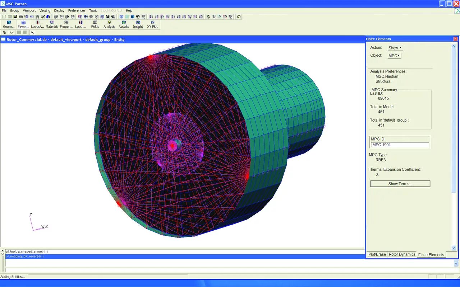Click the Zoom Out magnifier icon

coord(107,17)
